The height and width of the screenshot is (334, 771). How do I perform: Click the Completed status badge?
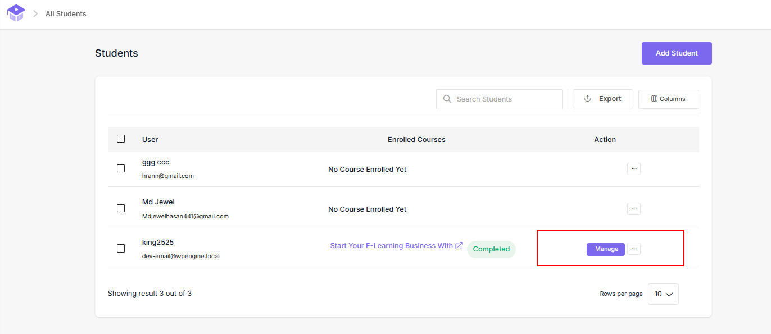[x=491, y=249]
